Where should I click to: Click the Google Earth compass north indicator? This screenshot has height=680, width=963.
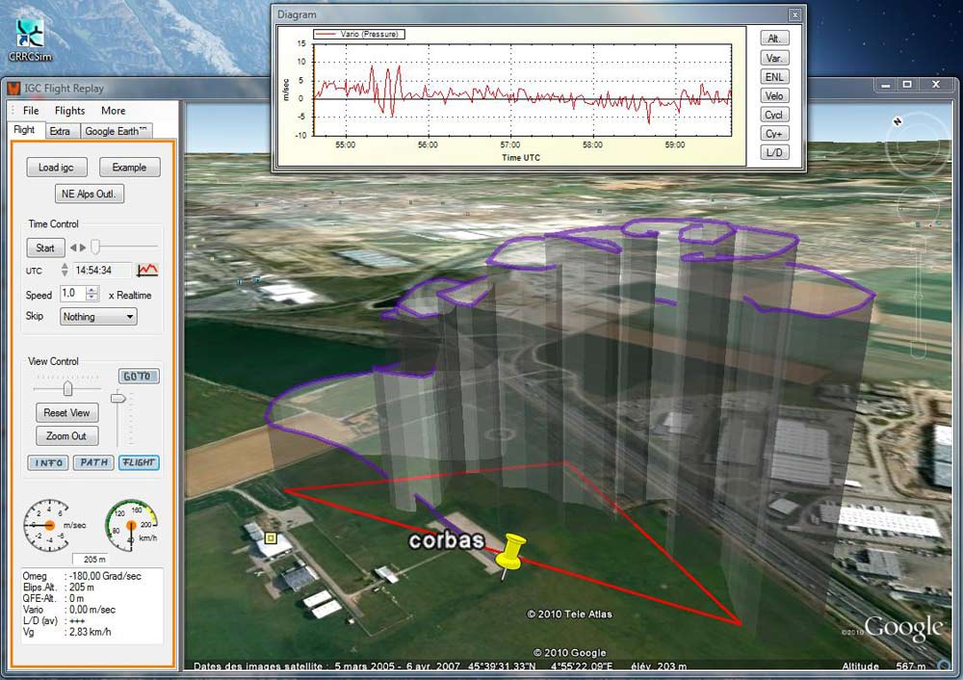click(x=898, y=121)
